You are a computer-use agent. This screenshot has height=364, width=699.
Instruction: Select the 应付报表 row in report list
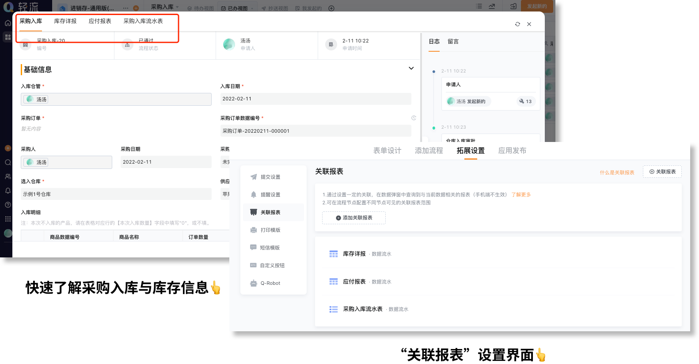click(354, 282)
